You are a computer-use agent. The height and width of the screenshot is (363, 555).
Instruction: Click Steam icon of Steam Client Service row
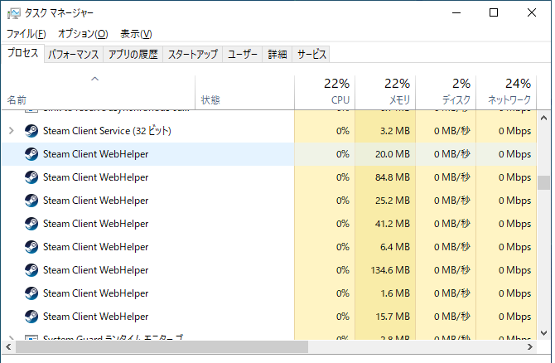tap(31, 131)
